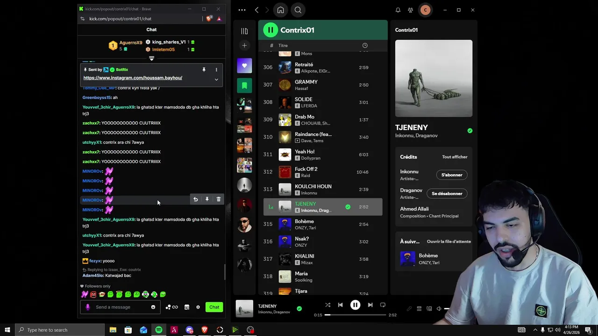The height and width of the screenshot is (336, 598).
Task: Open Spotify friend activity icon
Action: tap(410, 10)
